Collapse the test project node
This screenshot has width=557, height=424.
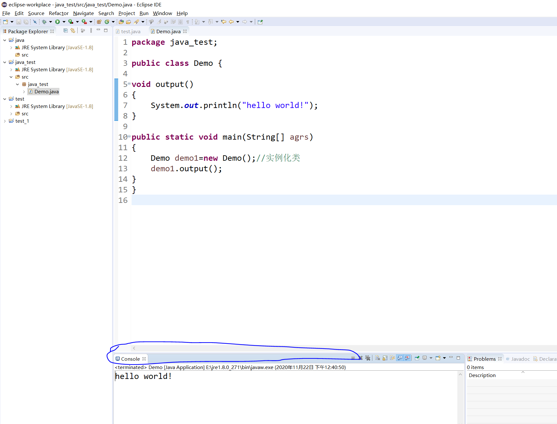click(x=5, y=99)
